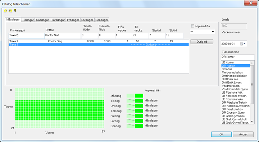Select Drift Butik övr. in schedule list

pyautogui.click(x=235, y=79)
